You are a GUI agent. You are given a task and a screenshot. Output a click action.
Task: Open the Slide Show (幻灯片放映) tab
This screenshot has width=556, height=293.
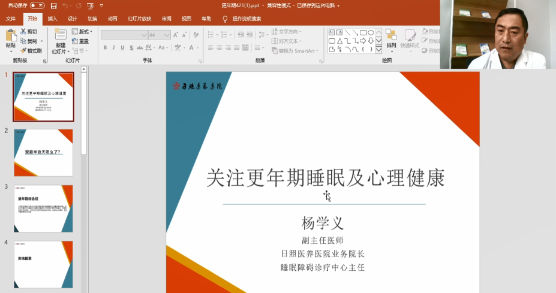click(139, 19)
